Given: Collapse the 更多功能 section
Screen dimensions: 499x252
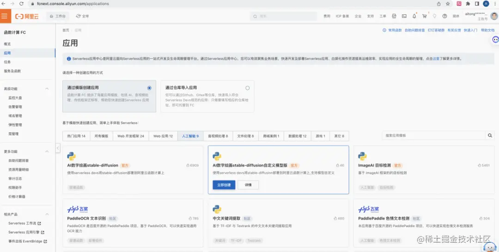Looking at the screenshot, I should [x=47, y=152].
